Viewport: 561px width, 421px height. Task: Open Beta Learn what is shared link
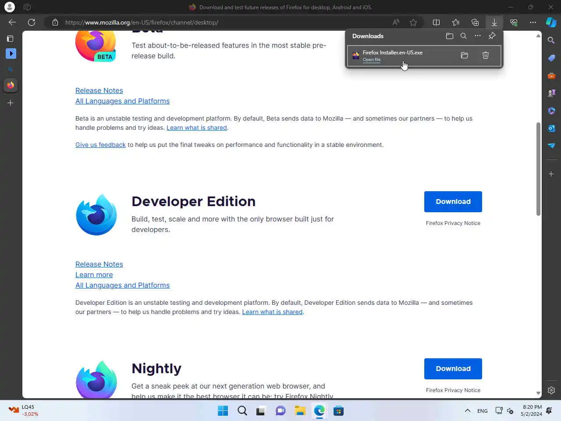tap(197, 128)
